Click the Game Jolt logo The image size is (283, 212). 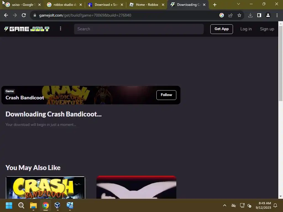click(x=27, y=29)
